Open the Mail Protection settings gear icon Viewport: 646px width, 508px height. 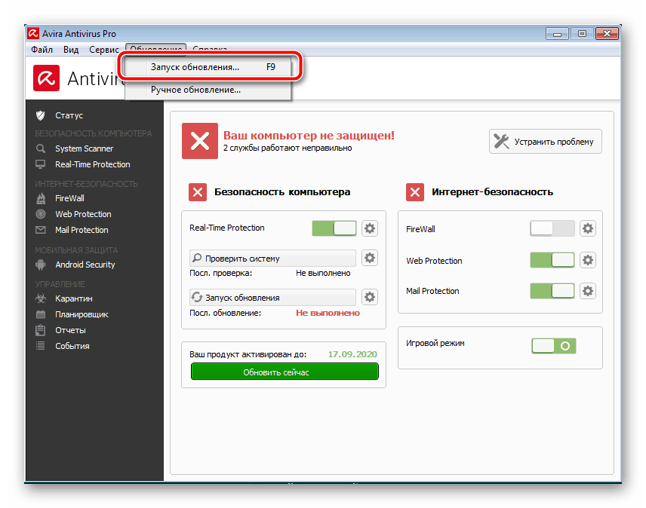(x=588, y=291)
